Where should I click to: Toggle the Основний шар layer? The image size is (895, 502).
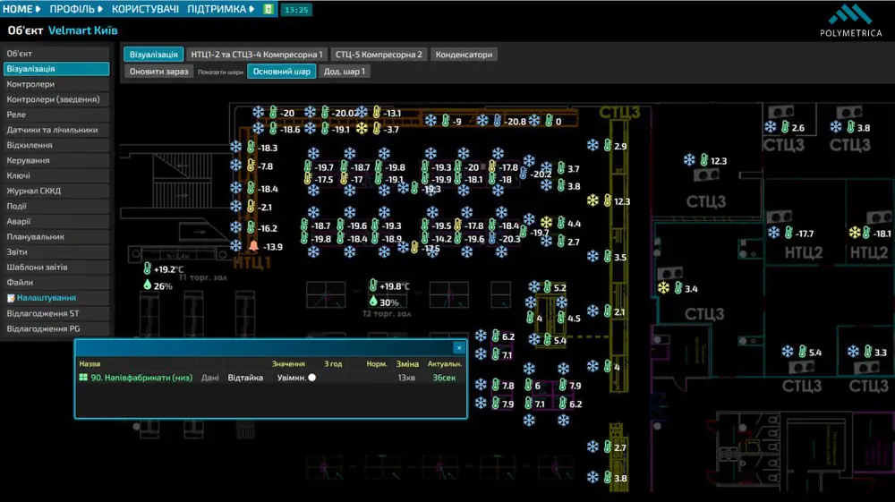pyautogui.click(x=281, y=72)
